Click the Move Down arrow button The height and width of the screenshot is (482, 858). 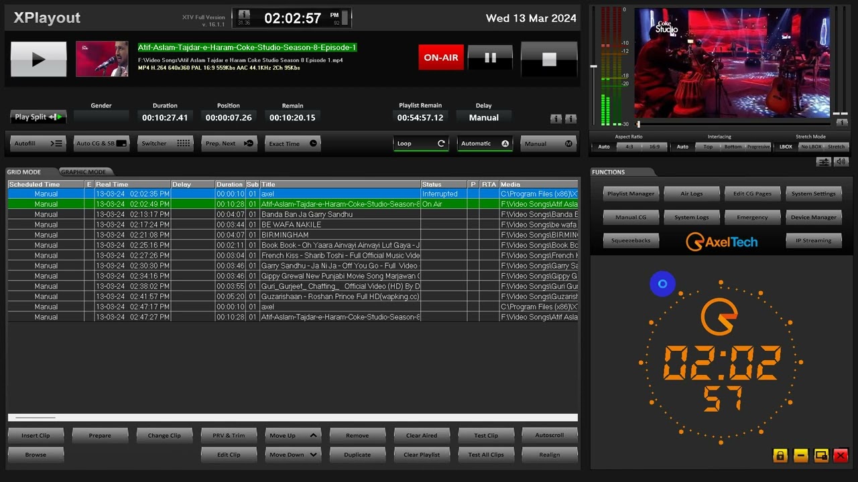click(x=293, y=455)
